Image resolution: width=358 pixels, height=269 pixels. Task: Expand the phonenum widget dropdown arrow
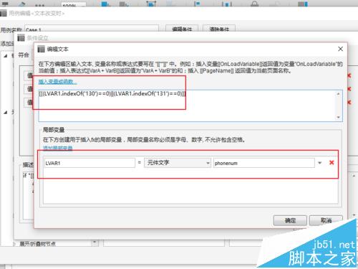coord(320,163)
